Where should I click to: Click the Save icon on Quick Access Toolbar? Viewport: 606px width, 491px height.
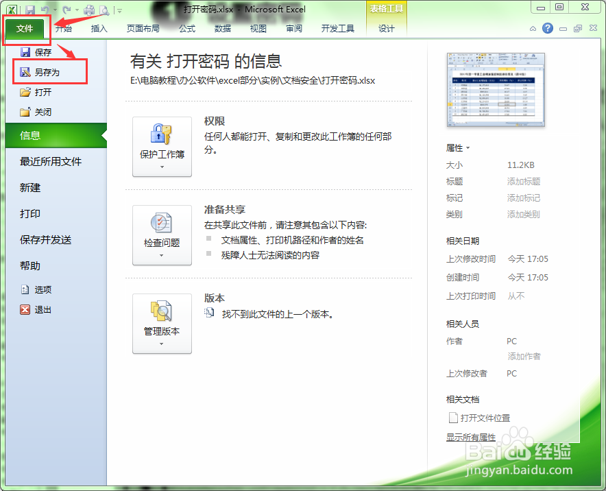click(29, 9)
